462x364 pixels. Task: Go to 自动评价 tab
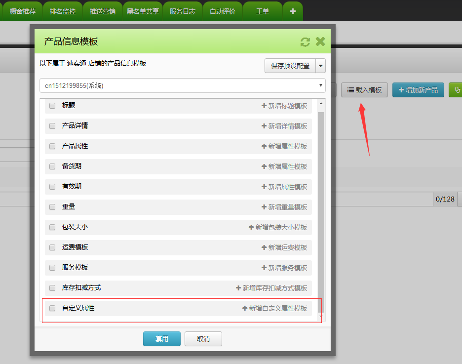(223, 11)
